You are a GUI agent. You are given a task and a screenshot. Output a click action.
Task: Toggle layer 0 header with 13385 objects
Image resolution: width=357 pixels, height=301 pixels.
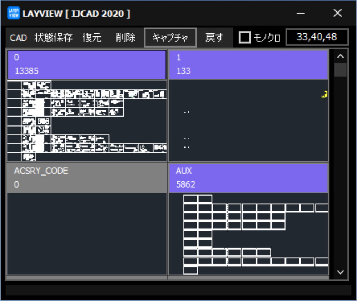coord(87,65)
